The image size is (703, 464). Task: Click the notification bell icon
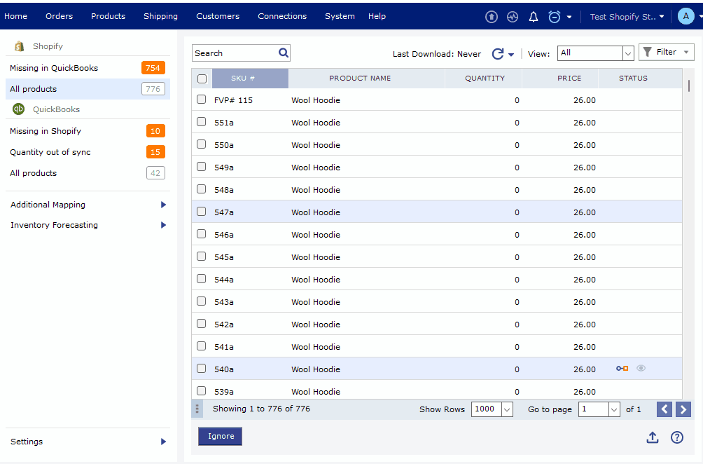point(534,17)
